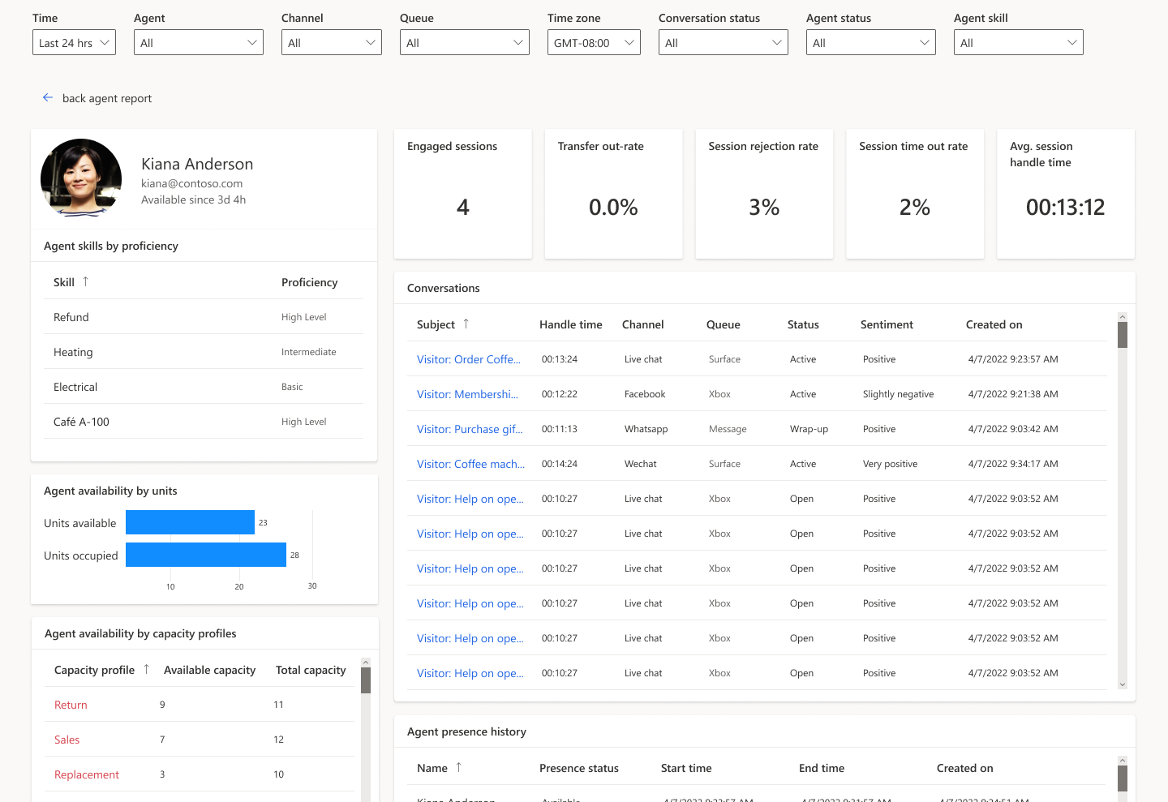This screenshot has width=1168, height=802.
Task: Open the Time filter dropdown
Action: pos(74,41)
